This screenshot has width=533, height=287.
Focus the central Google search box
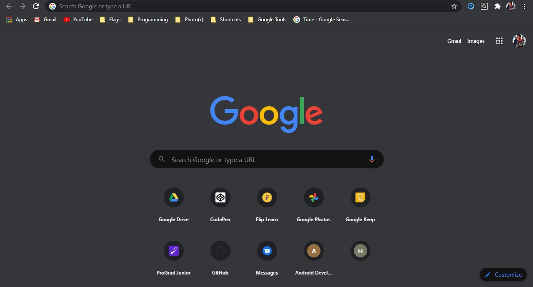pyautogui.click(x=267, y=160)
